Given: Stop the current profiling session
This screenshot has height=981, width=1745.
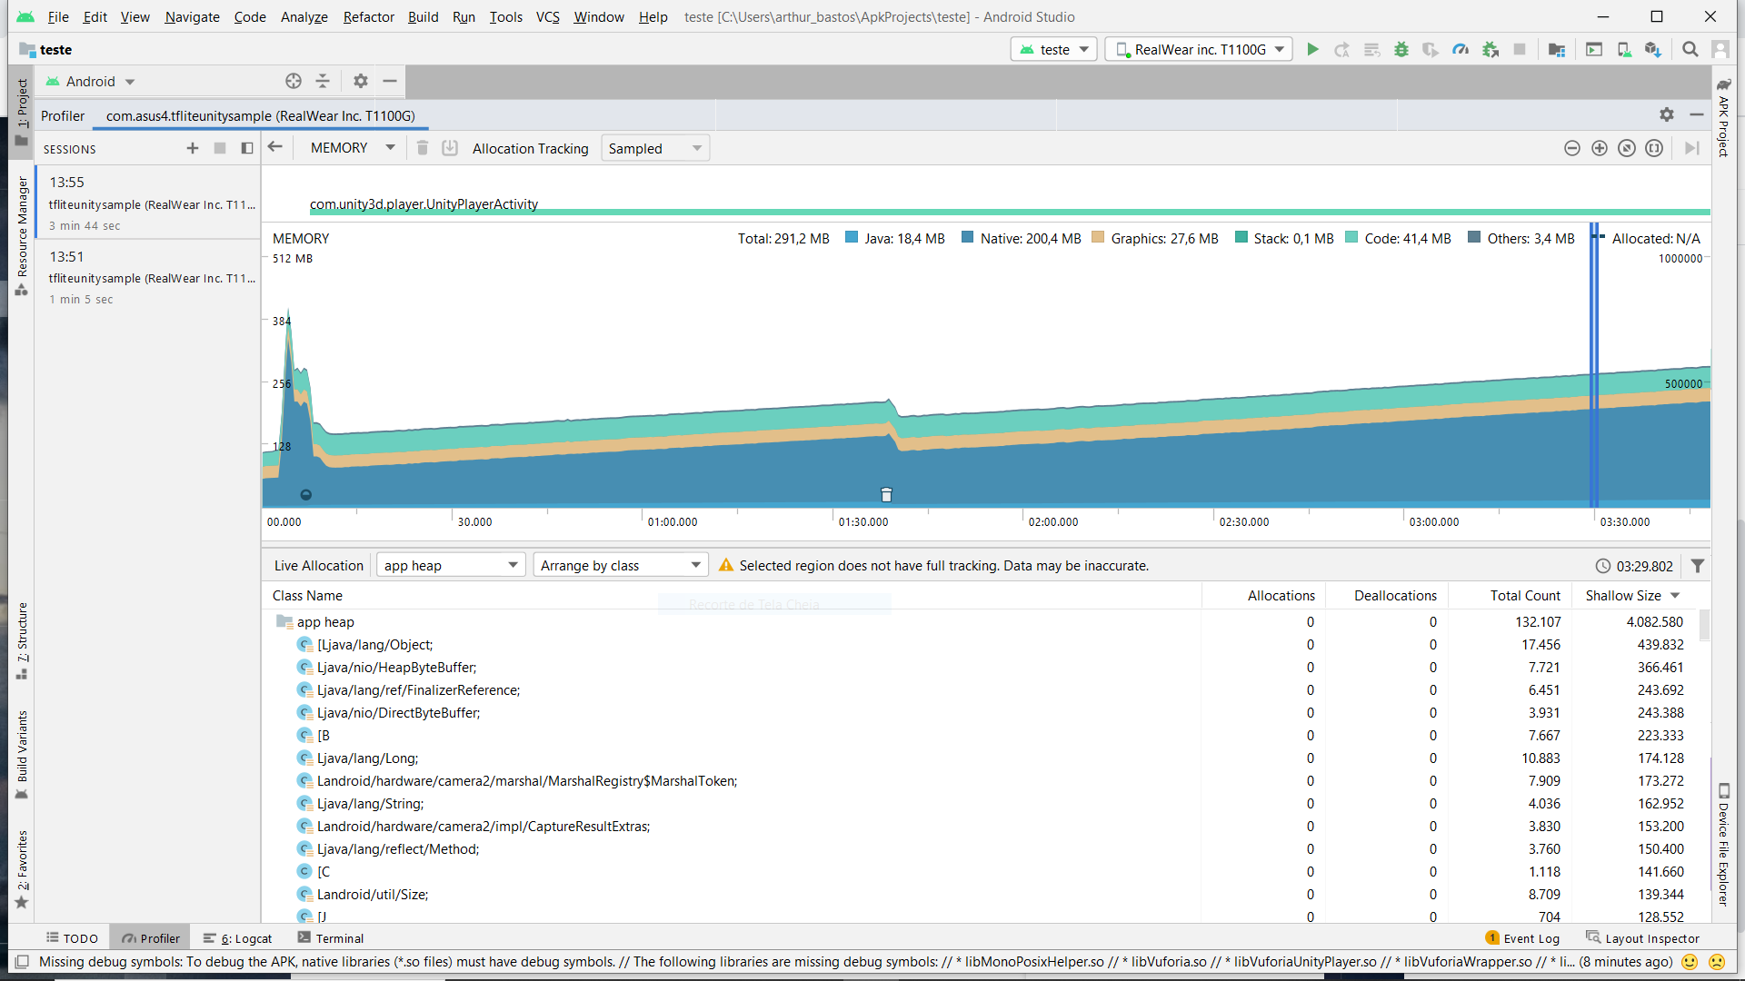Looking at the screenshot, I should click(x=219, y=148).
